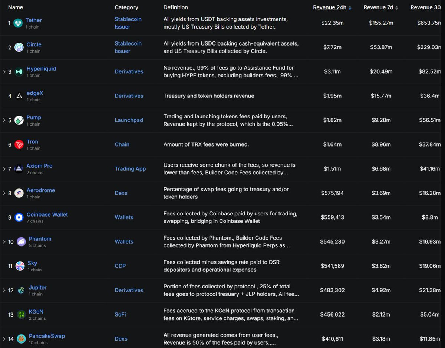Click the PancakeSwap bunny logo icon
The height and width of the screenshot is (348, 445).
(21, 339)
